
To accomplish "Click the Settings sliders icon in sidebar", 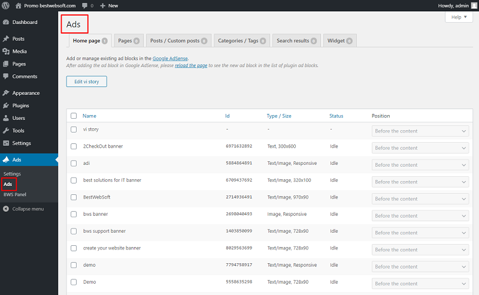I will click(6, 143).
